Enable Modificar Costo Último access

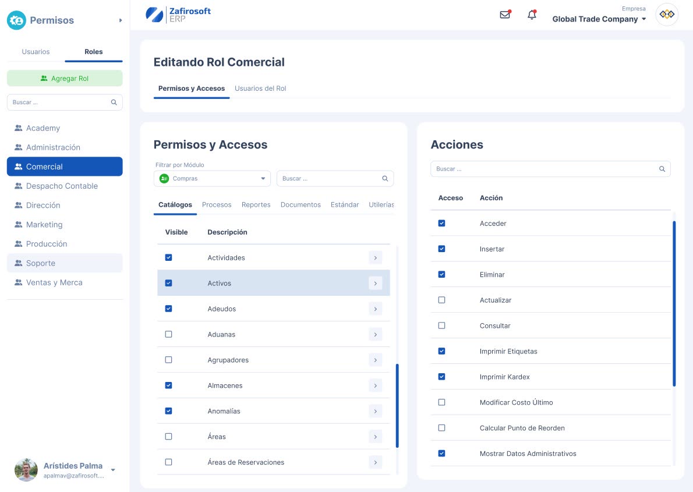pos(441,402)
